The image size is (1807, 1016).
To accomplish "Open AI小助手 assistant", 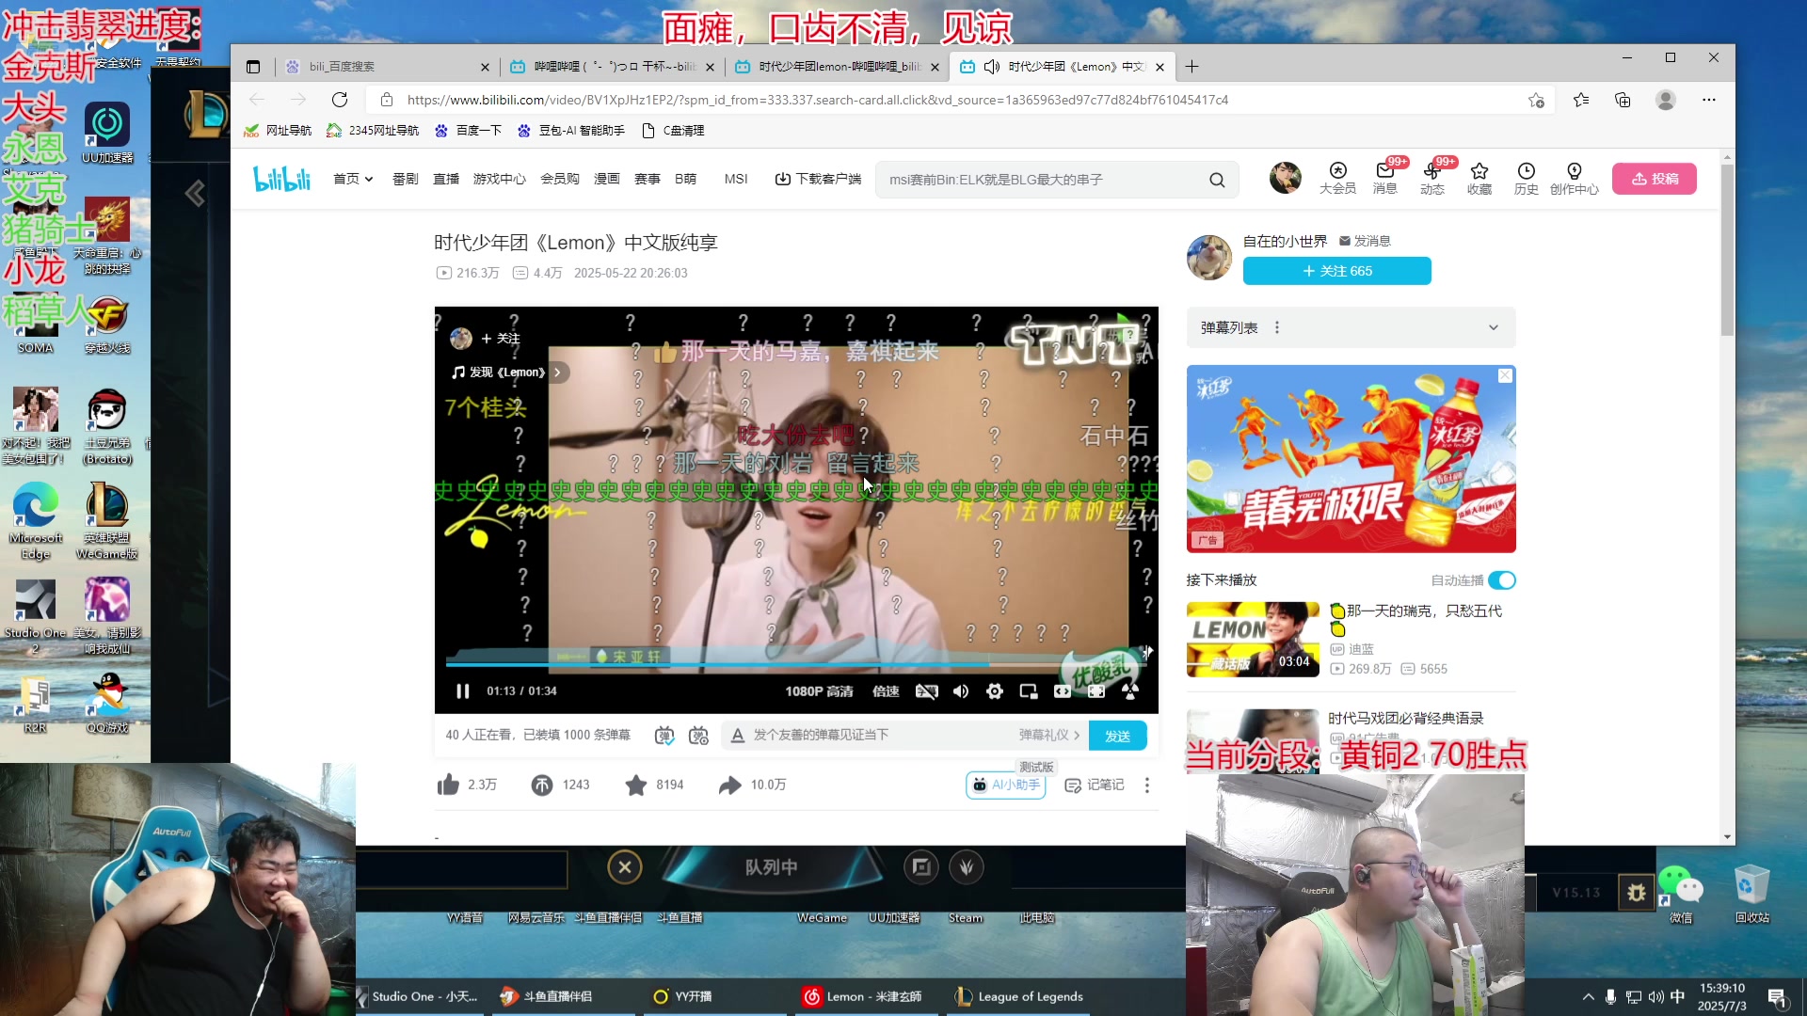I will pyautogui.click(x=1006, y=785).
